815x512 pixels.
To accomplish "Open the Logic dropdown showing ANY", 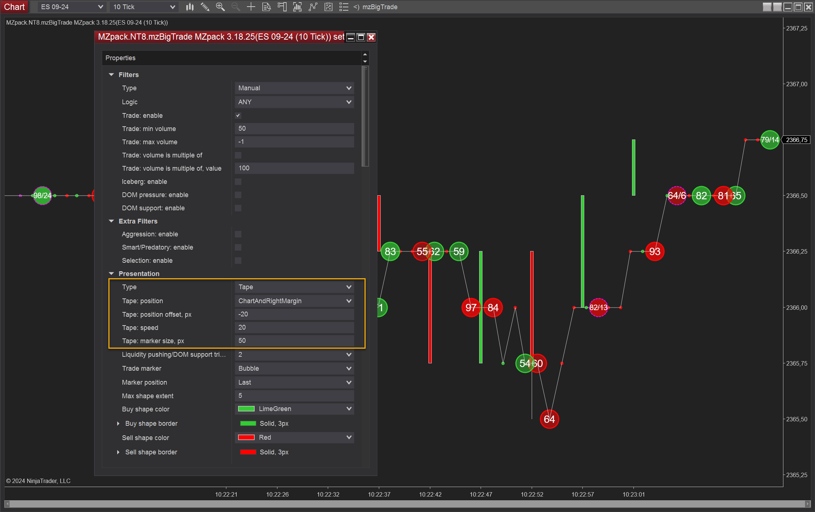I will tap(294, 102).
